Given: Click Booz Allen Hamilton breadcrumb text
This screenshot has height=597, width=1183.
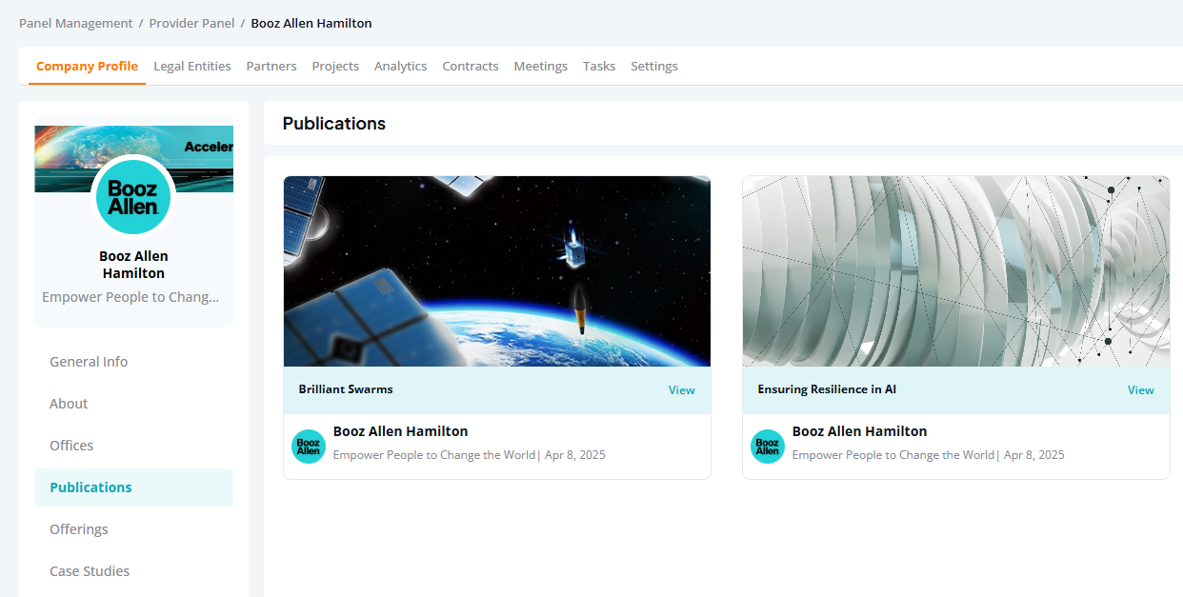Looking at the screenshot, I should 311,23.
